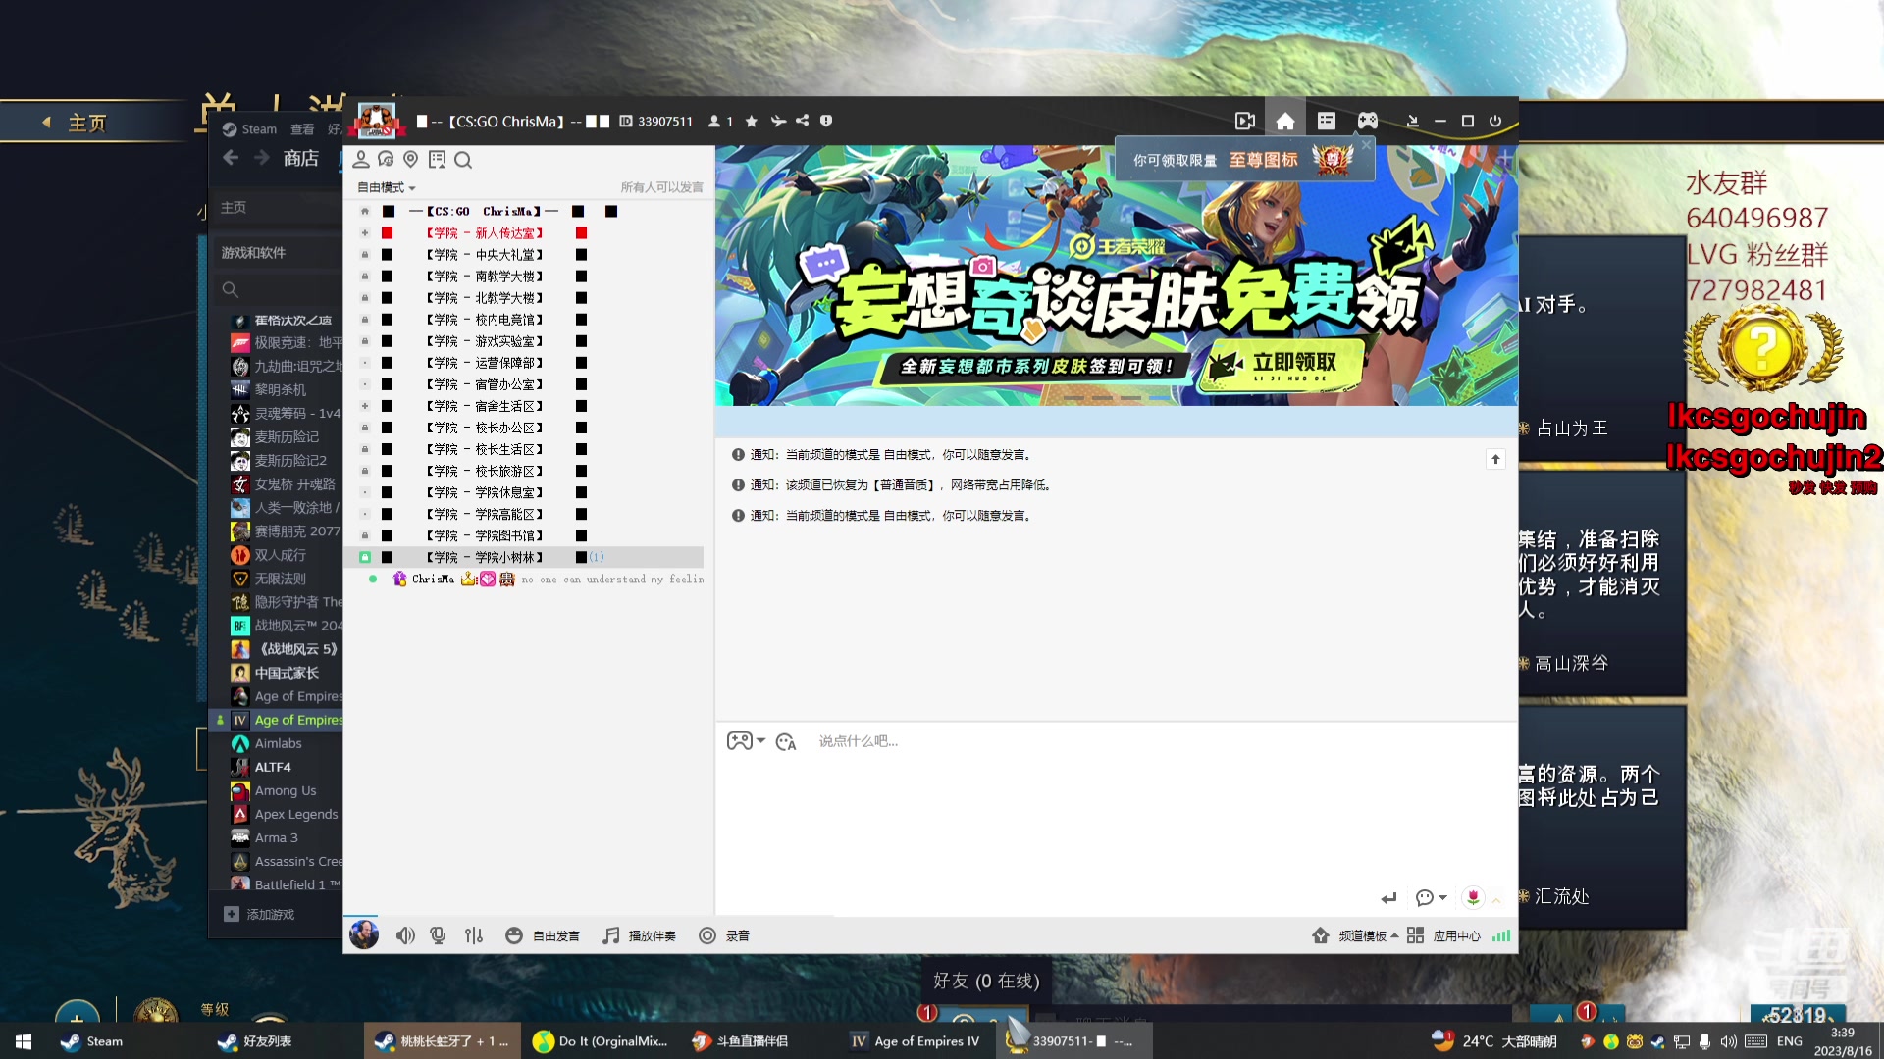Favorite the channel with the star icon
The height and width of the screenshot is (1059, 1884).
[752, 121]
